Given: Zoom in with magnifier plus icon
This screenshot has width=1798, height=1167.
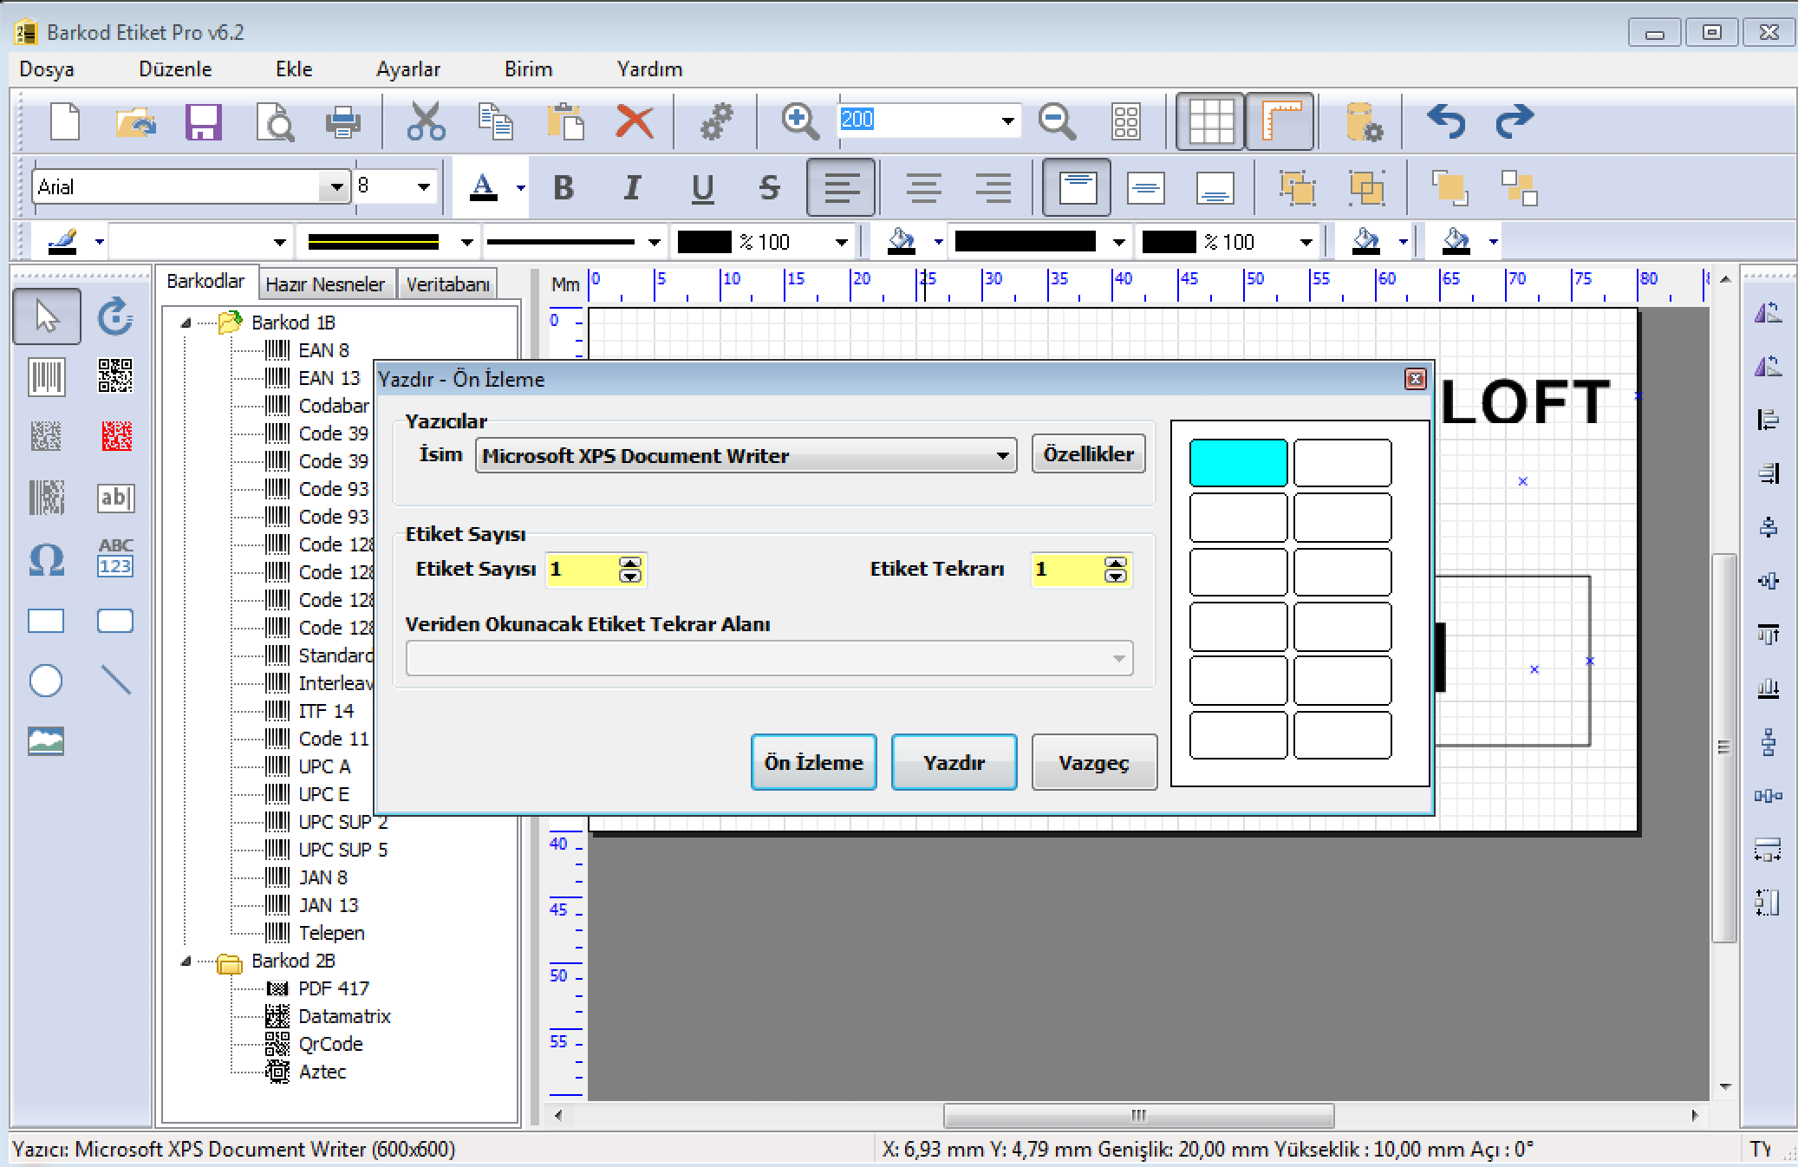Looking at the screenshot, I should pos(799,121).
